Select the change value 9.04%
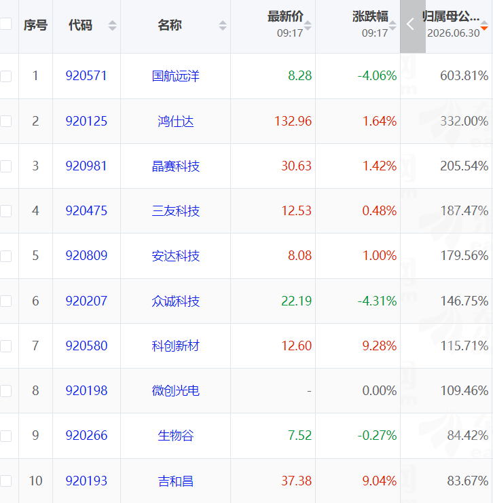This screenshot has height=503, width=493. pyautogui.click(x=380, y=481)
